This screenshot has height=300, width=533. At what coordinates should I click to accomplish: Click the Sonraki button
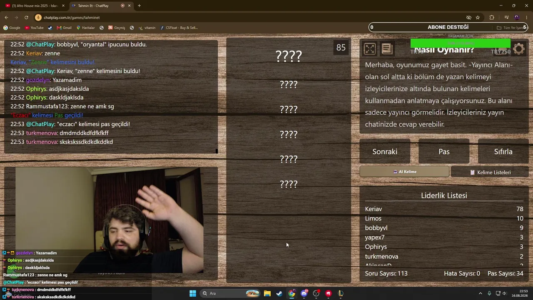click(385, 152)
